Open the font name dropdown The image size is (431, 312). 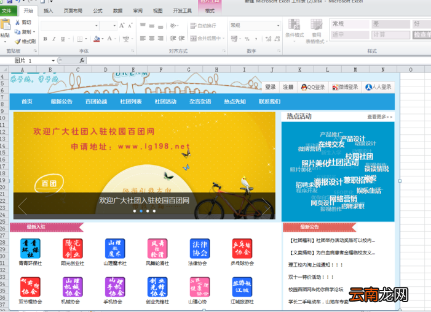pos(97,26)
